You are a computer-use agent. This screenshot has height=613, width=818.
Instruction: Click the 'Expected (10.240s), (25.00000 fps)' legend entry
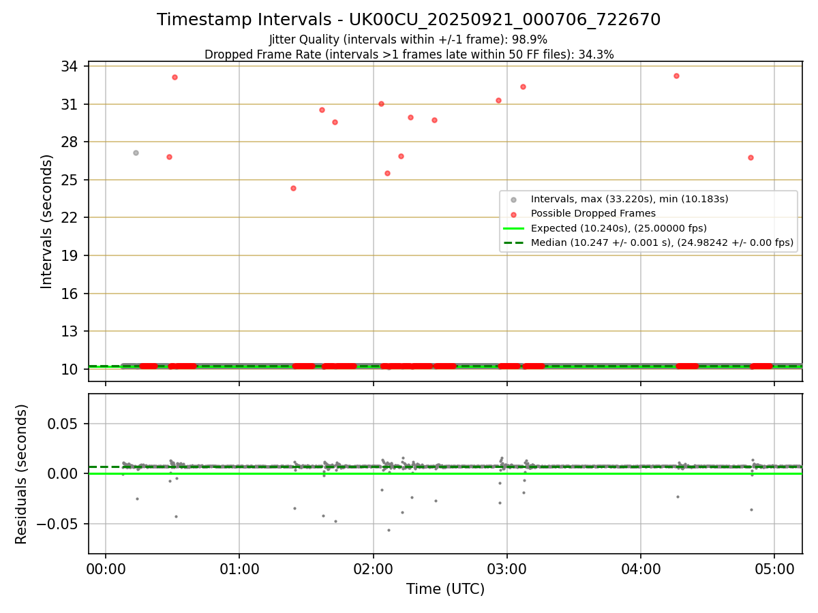[x=618, y=228]
